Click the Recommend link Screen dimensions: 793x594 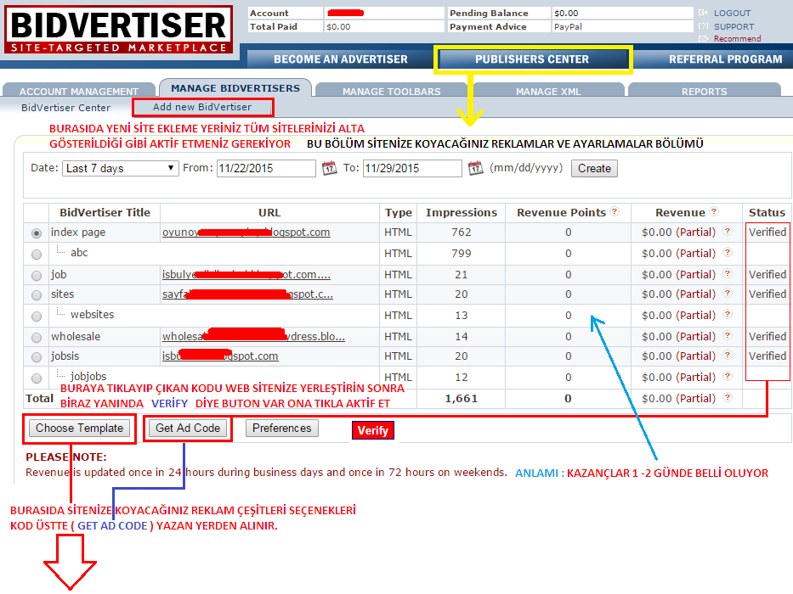tap(738, 39)
